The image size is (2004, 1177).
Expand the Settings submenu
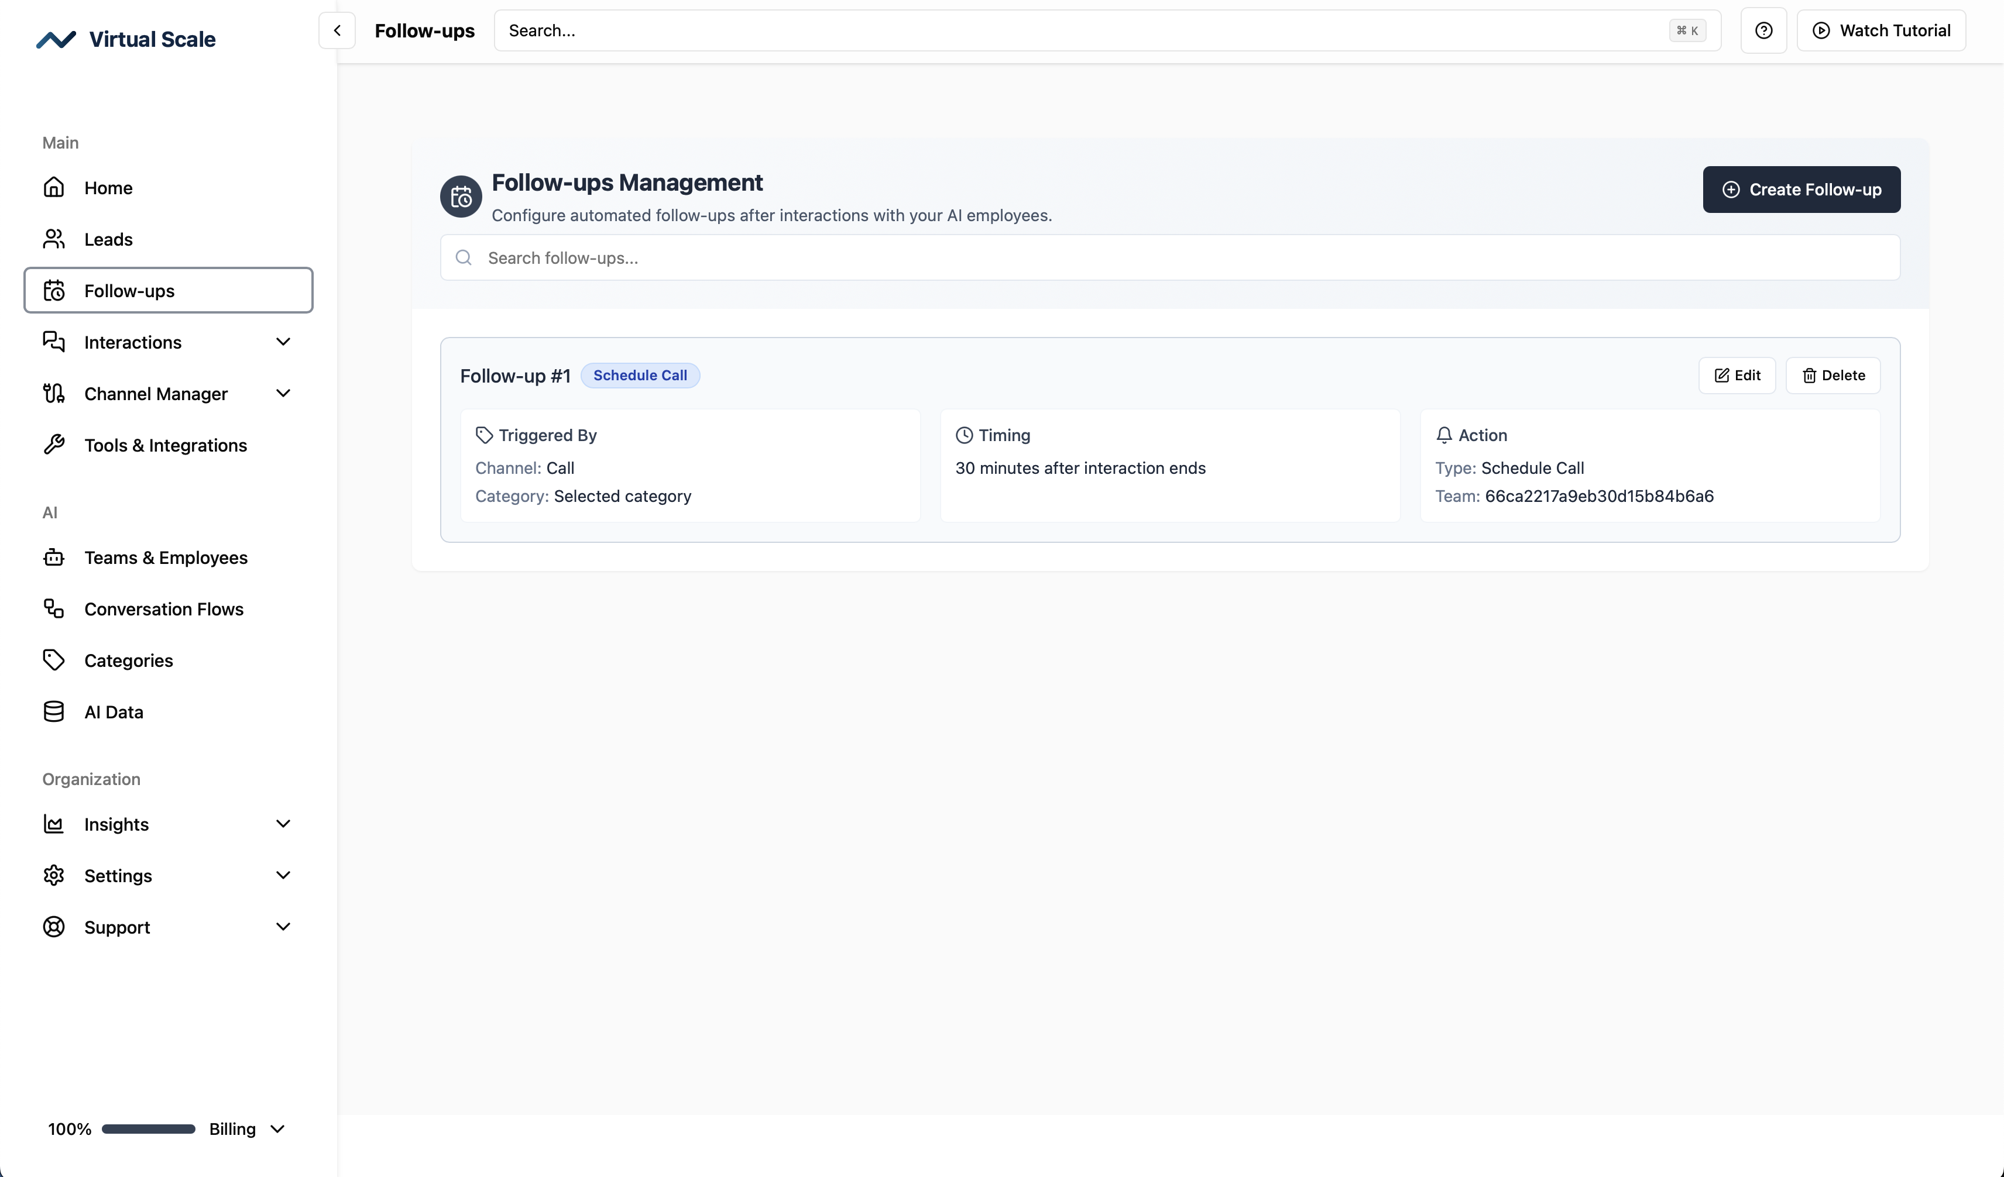[283, 876]
